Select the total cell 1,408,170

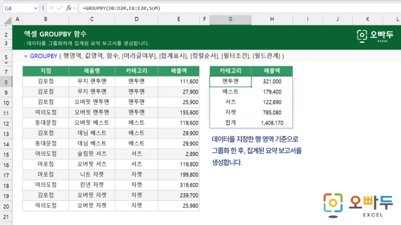coord(272,123)
